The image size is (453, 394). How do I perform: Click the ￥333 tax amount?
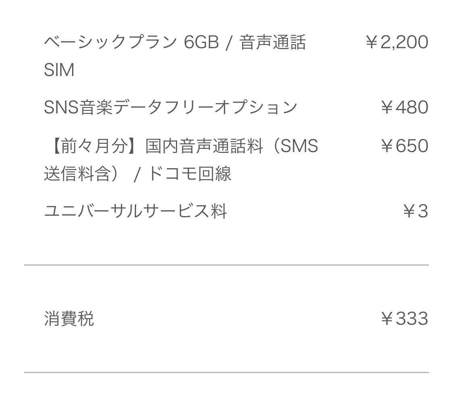tap(404, 319)
